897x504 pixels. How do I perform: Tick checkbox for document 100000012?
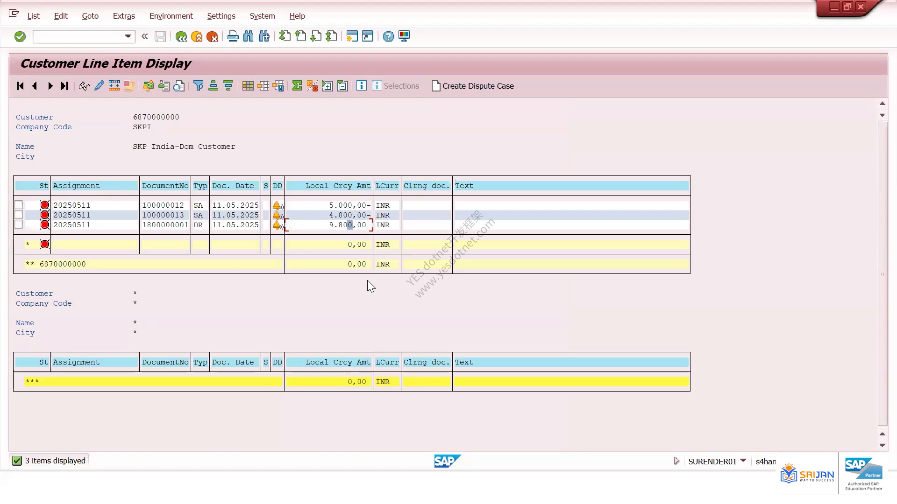coord(19,205)
